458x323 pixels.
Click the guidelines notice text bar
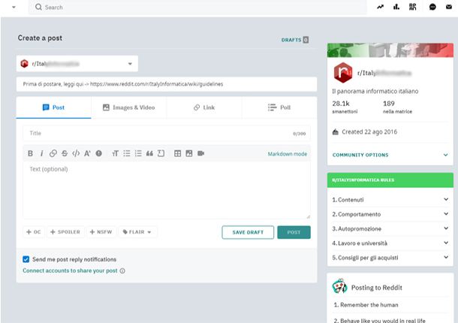tap(167, 84)
